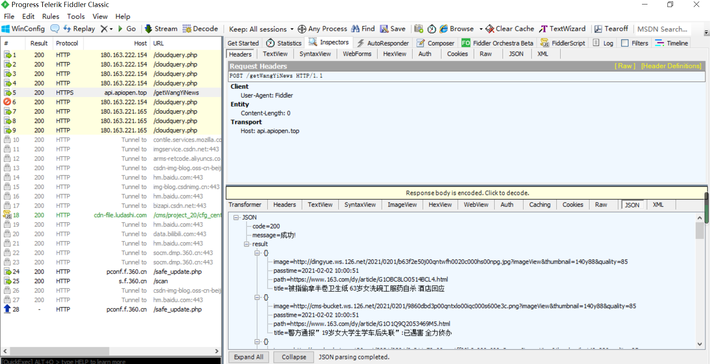This screenshot has width=710, height=364.
Task: Toggle the Decode option
Action: 200,29
